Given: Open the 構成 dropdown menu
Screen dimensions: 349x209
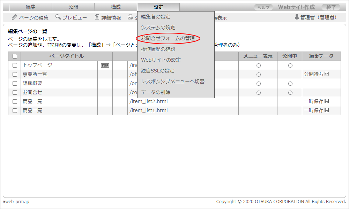Looking at the screenshot, I should click(x=116, y=7).
